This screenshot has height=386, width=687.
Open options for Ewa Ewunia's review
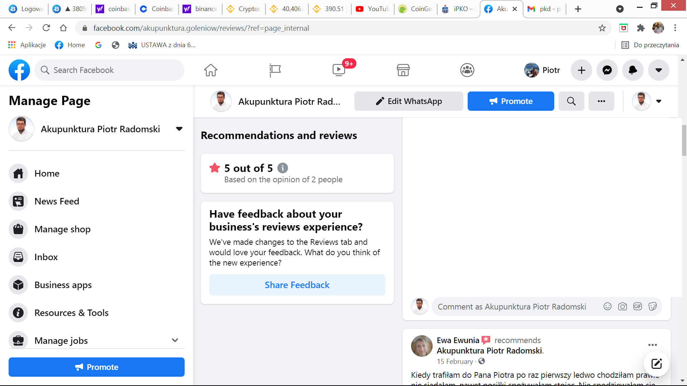[x=653, y=345]
